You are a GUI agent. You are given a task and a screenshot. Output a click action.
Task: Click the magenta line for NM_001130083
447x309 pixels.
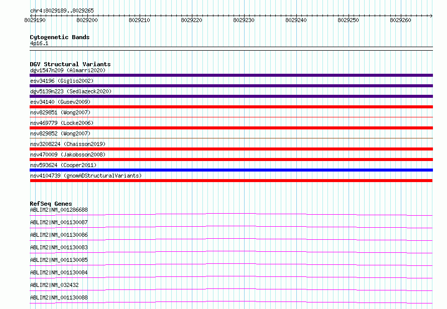click(x=231, y=252)
